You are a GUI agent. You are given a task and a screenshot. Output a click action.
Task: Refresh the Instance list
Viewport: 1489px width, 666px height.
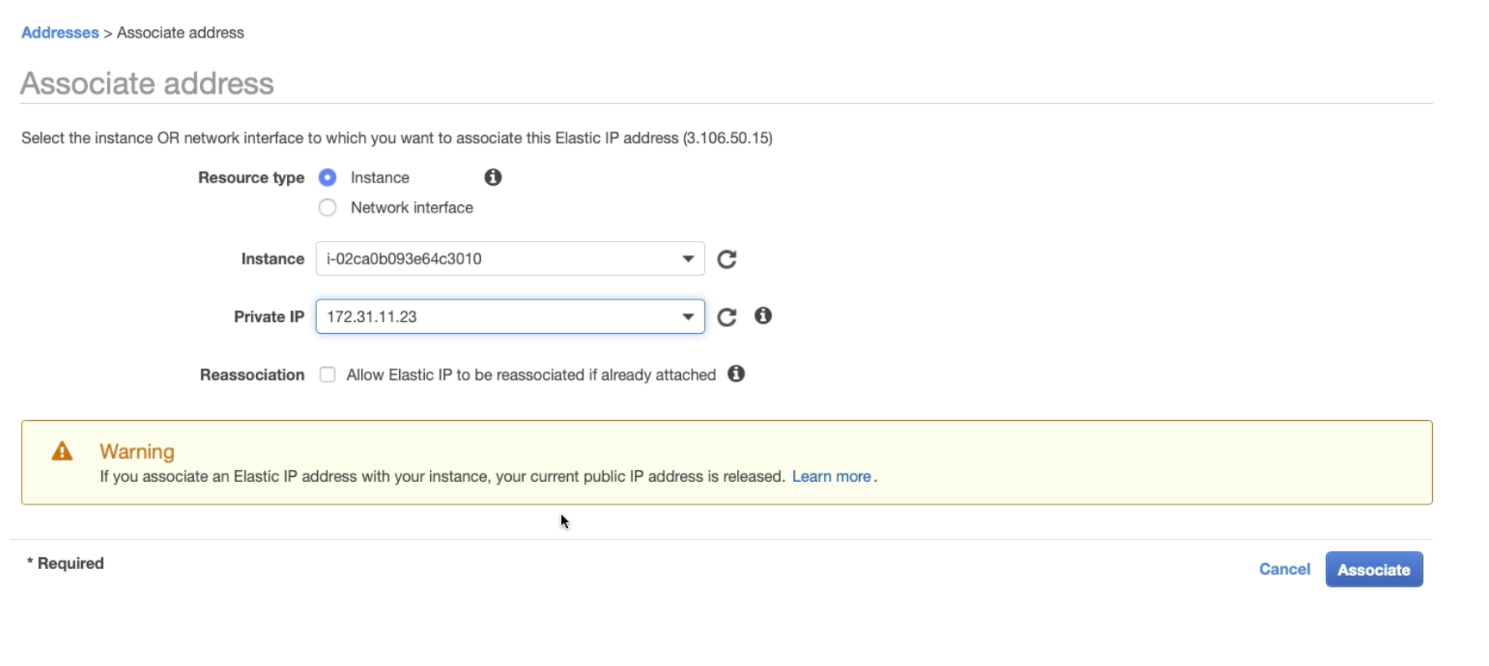727,259
